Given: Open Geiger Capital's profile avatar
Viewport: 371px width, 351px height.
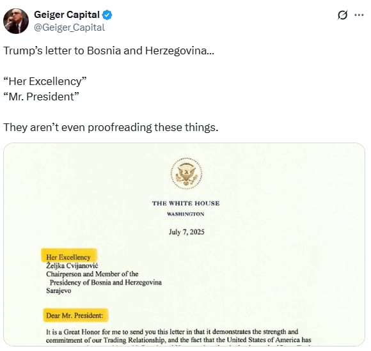Looking at the screenshot, I should (x=16, y=21).
